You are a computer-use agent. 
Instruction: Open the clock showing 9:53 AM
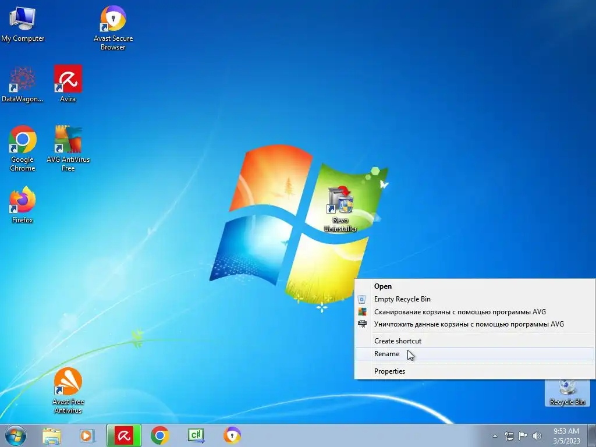(566, 436)
